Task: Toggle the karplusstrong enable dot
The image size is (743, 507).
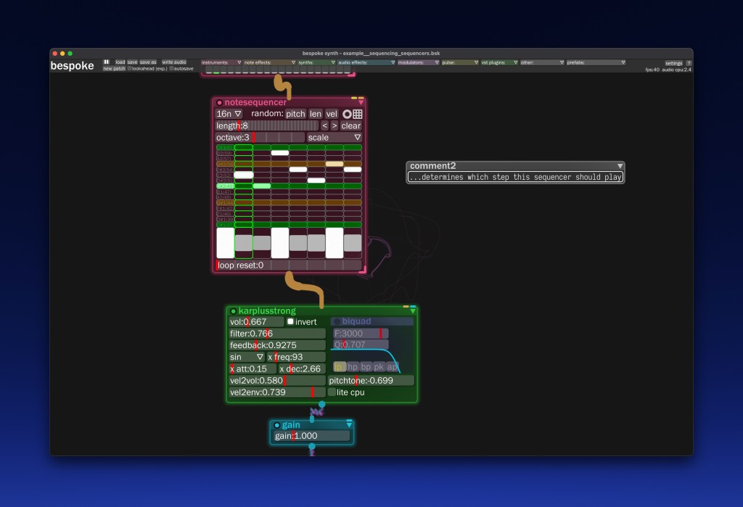Action: [x=234, y=311]
